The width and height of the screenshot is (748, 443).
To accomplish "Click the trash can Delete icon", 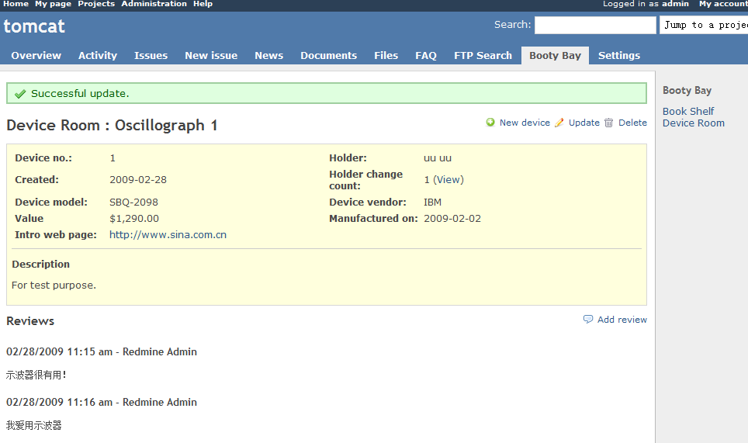I will 609,123.
